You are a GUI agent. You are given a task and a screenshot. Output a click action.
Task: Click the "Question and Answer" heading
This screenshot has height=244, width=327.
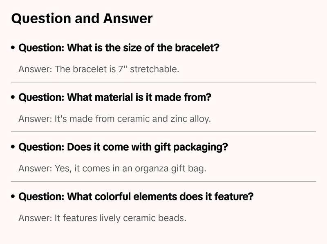click(x=82, y=19)
